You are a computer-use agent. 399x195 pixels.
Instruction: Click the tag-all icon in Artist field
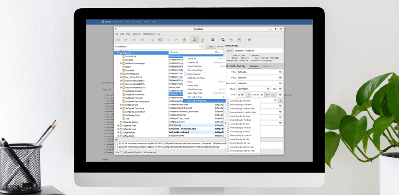(x=280, y=78)
